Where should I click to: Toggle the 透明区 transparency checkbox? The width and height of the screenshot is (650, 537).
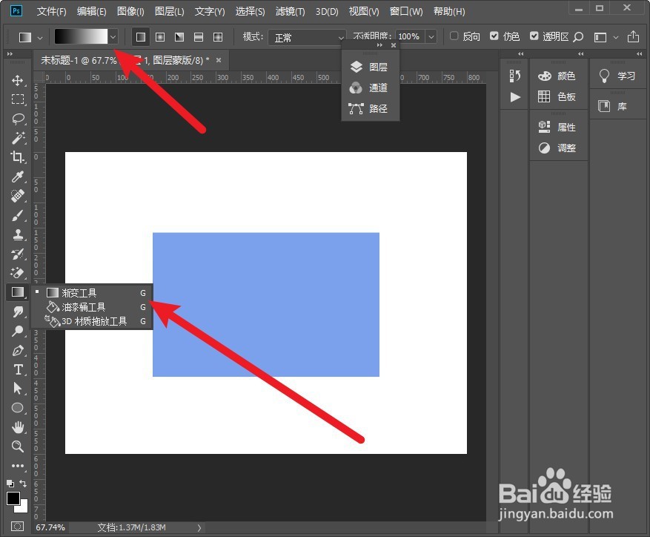(534, 36)
